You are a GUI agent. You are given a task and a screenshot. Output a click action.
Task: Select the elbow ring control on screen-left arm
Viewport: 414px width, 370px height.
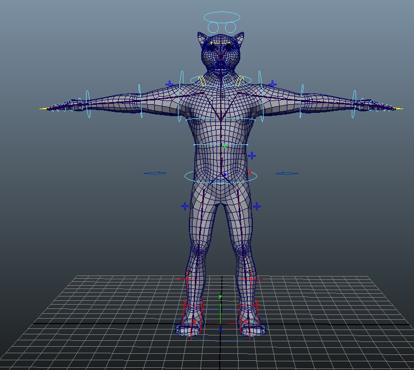coord(140,101)
